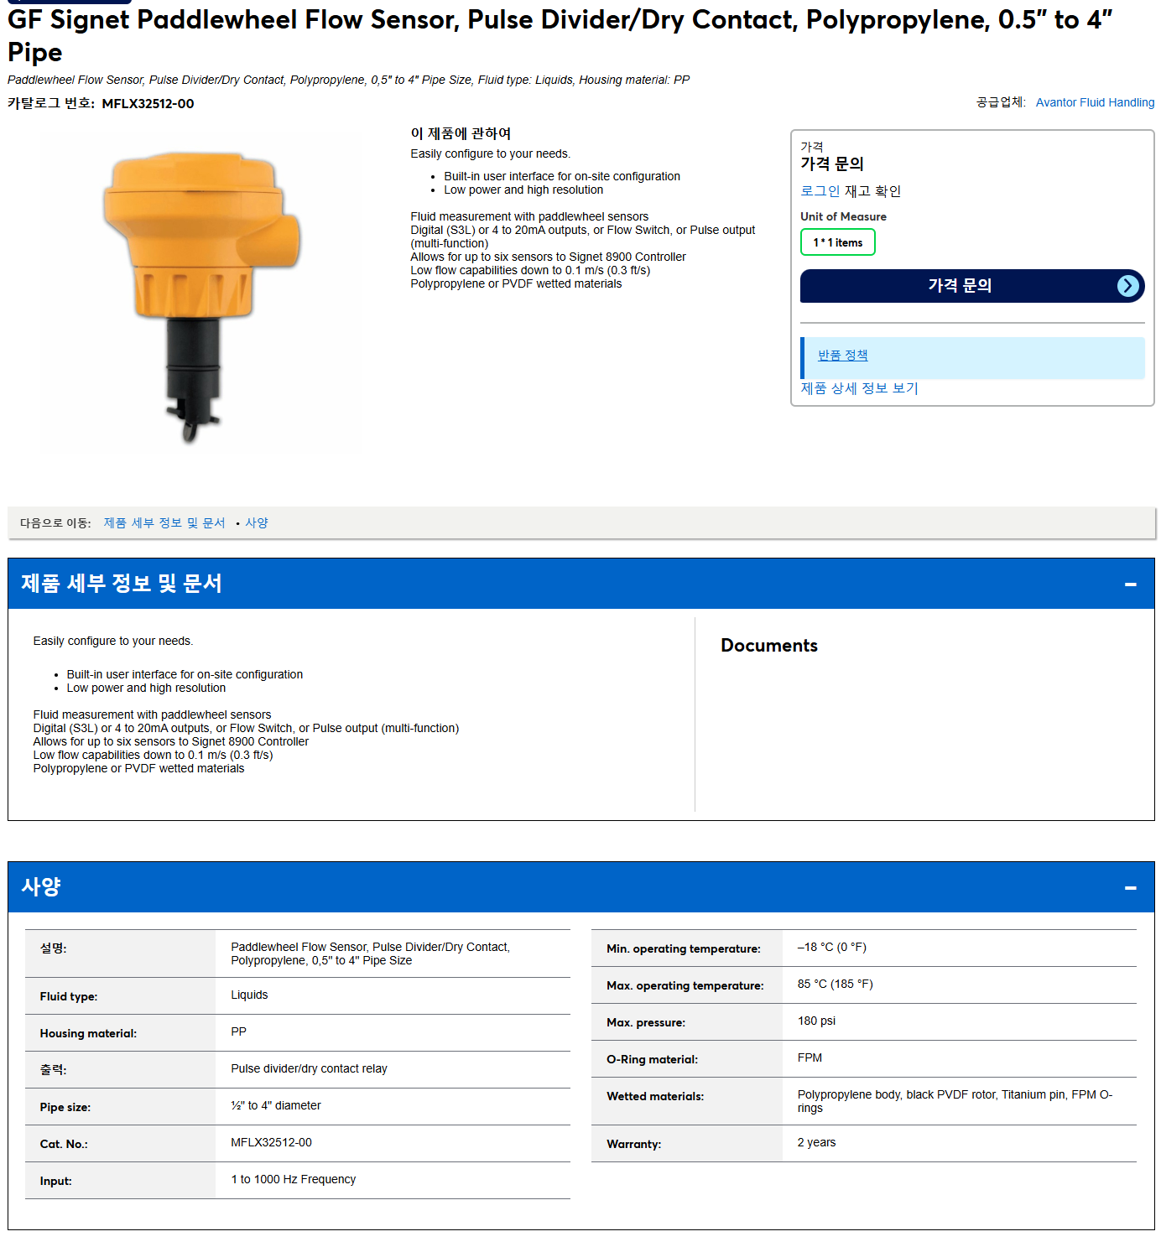Click the 85 °C (185 °F) temperature value
Image resolution: width=1161 pixels, height=1247 pixels.
[835, 985]
